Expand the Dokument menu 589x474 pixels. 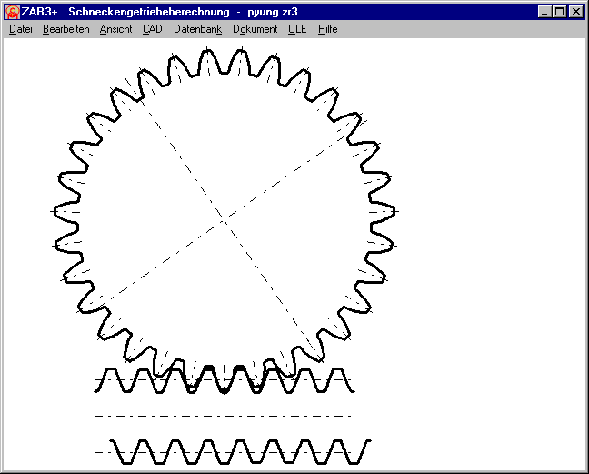(255, 29)
